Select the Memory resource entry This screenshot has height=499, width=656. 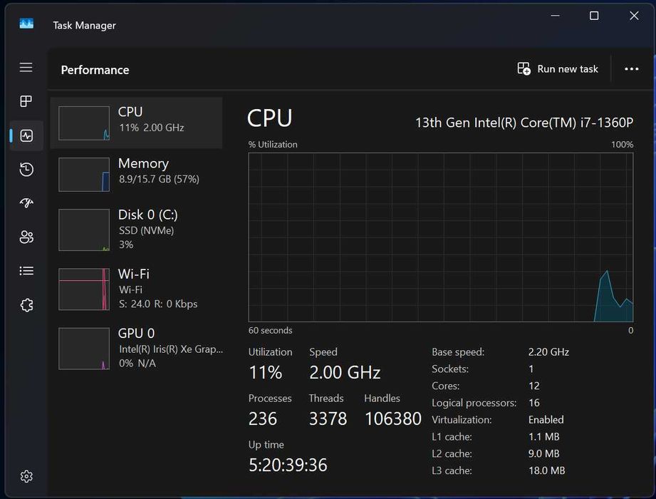(x=136, y=174)
